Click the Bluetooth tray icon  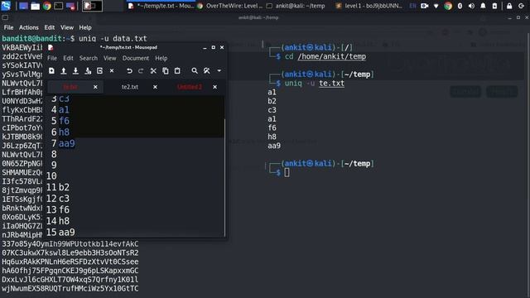point(460,6)
